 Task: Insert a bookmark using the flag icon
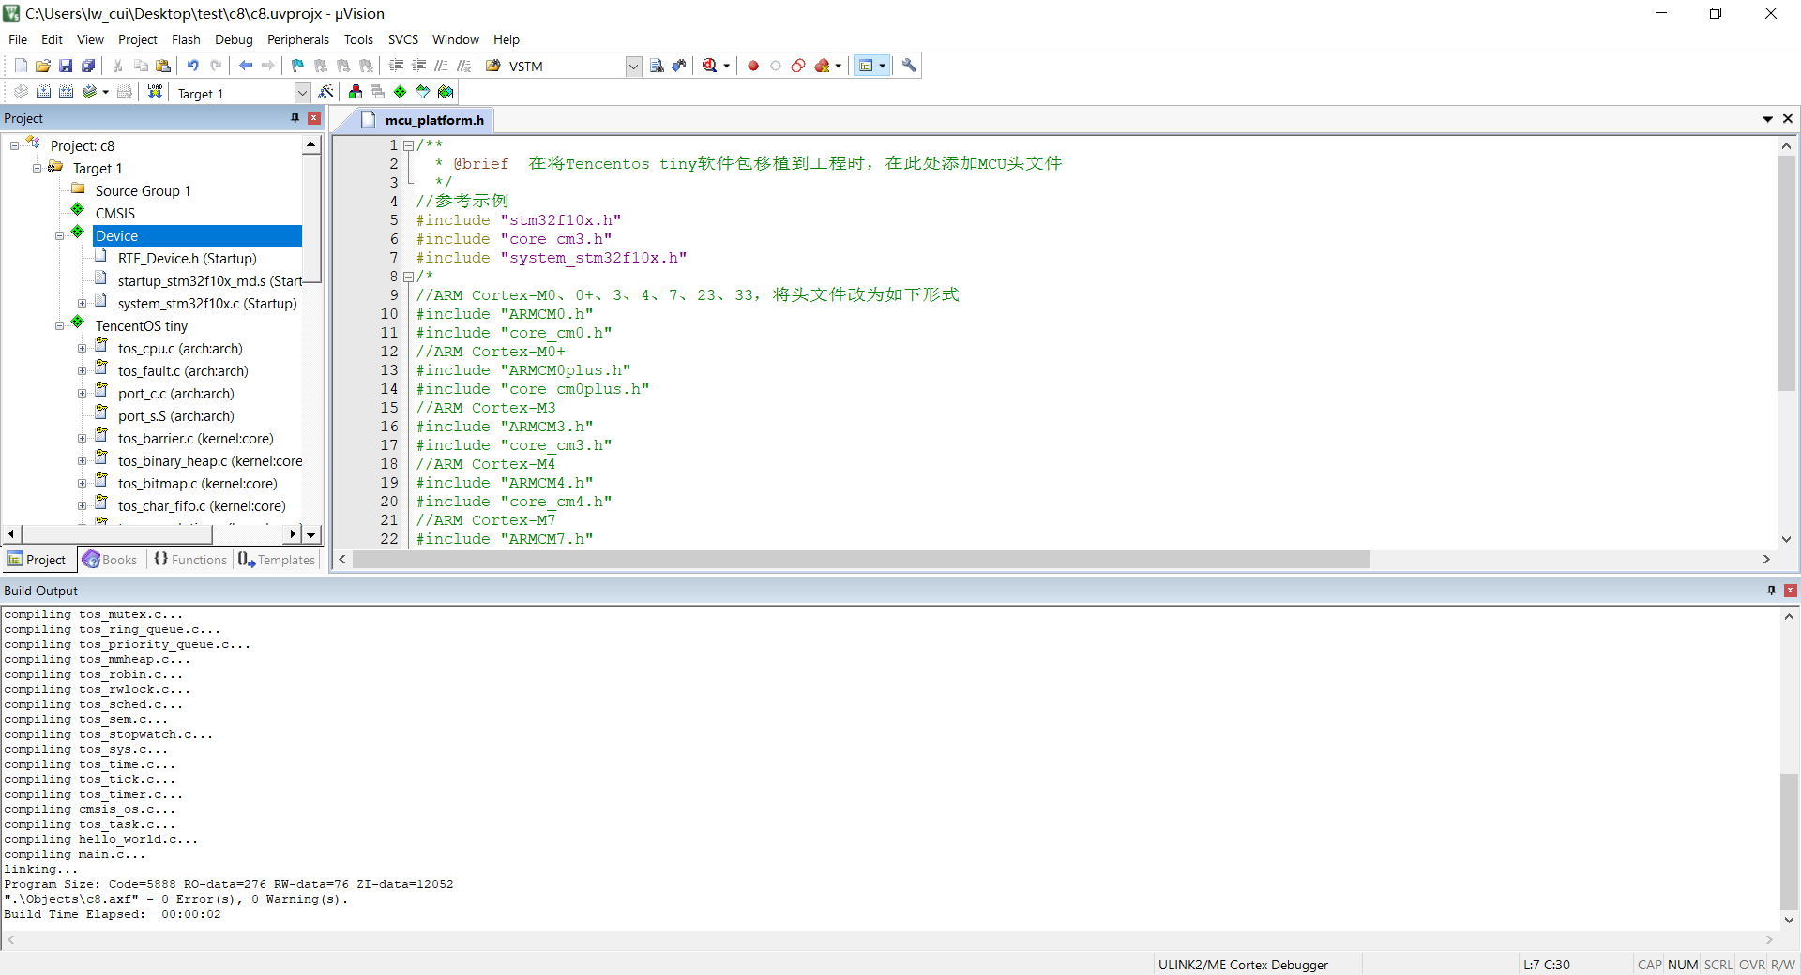click(x=298, y=66)
